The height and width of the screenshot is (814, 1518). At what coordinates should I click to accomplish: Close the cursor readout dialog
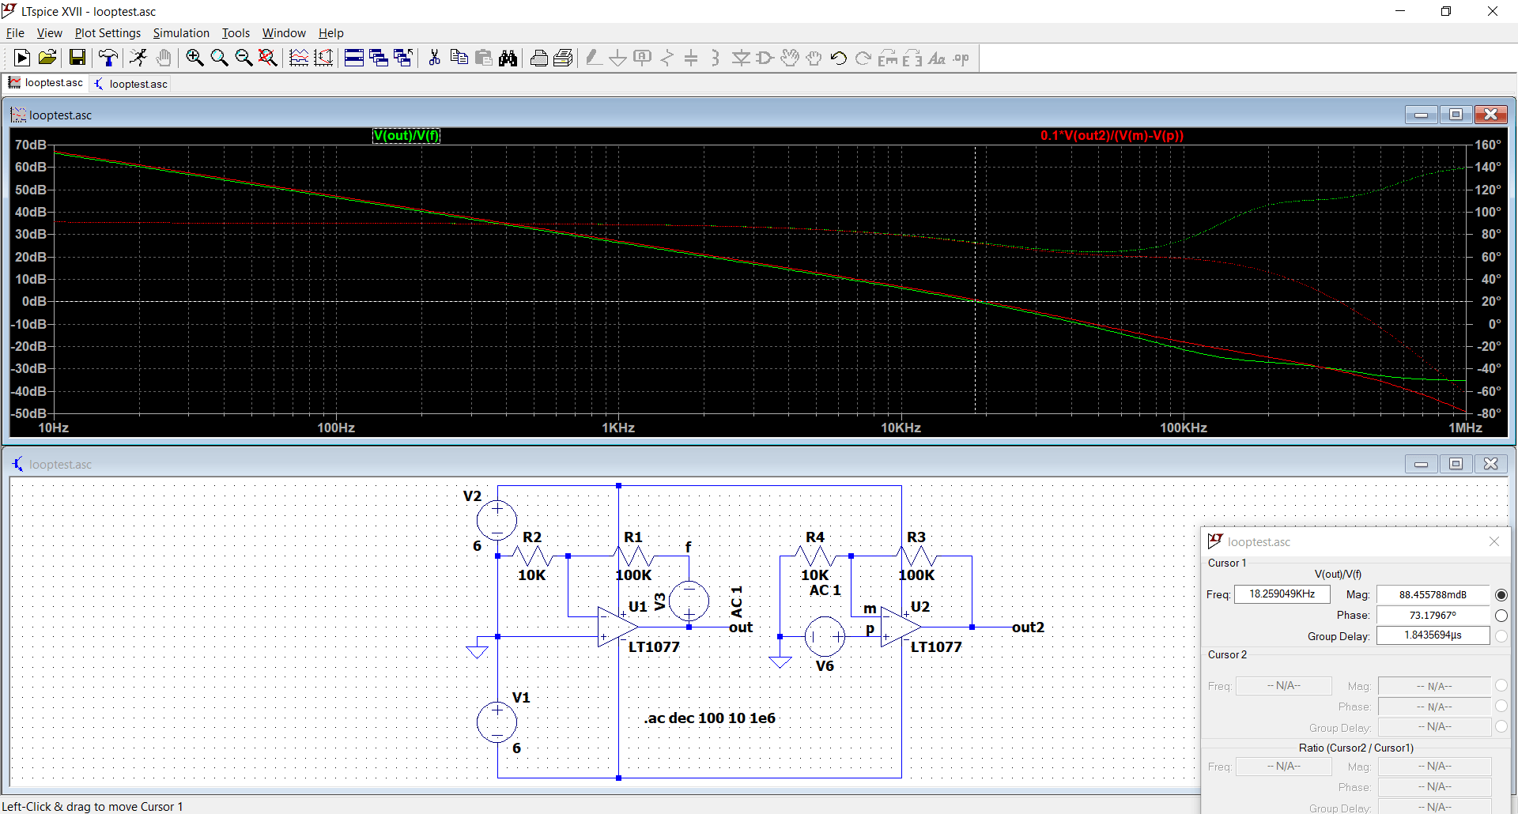pyautogui.click(x=1493, y=541)
